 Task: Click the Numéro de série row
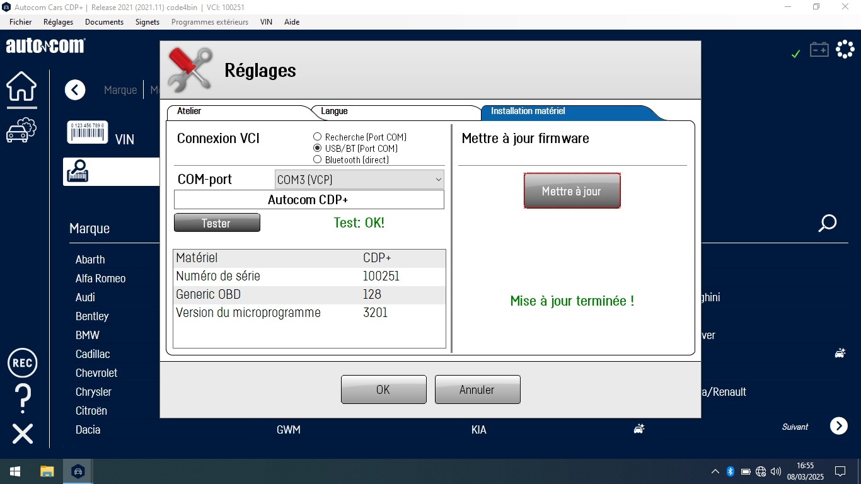pyautogui.click(x=309, y=277)
